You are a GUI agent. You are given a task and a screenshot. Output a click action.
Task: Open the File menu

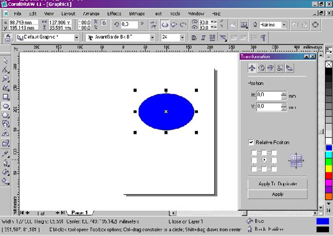pyautogui.click(x=18, y=14)
